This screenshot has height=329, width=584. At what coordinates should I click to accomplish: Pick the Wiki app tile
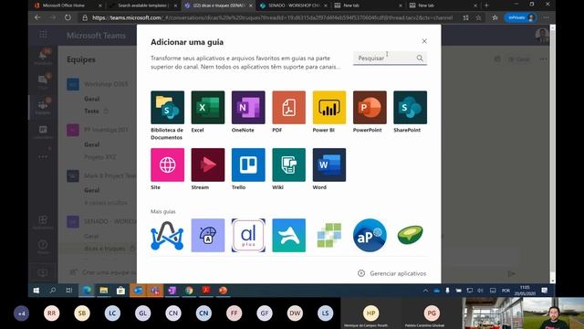pyautogui.click(x=288, y=164)
